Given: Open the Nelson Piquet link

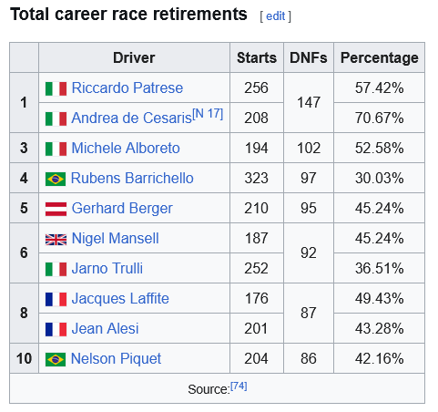Looking at the screenshot, I should pyautogui.click(x=116, y=359).
